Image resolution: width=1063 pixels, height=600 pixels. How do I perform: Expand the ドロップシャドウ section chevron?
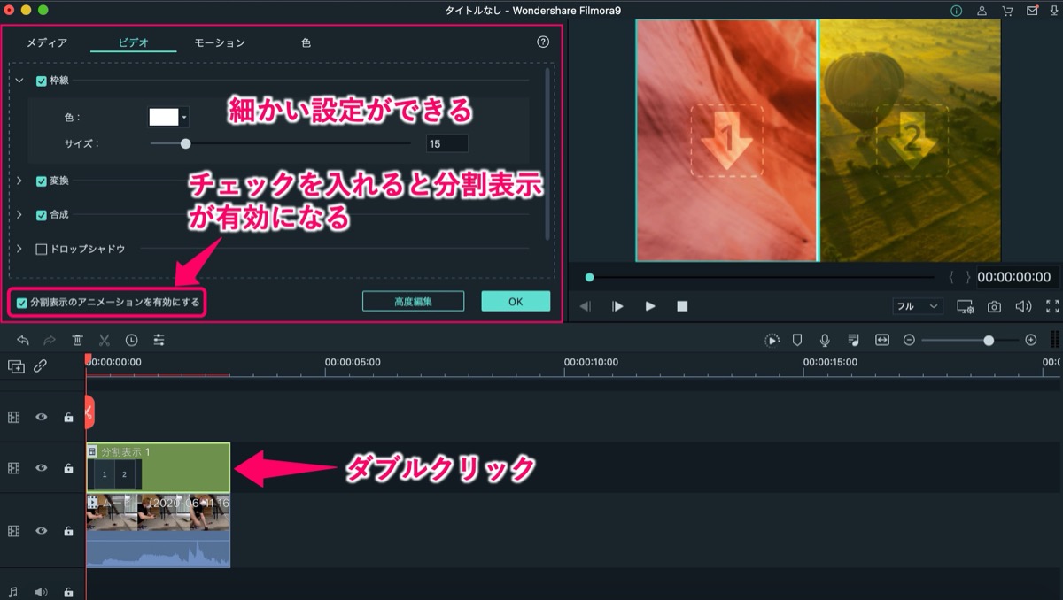(x=19, y=250)
